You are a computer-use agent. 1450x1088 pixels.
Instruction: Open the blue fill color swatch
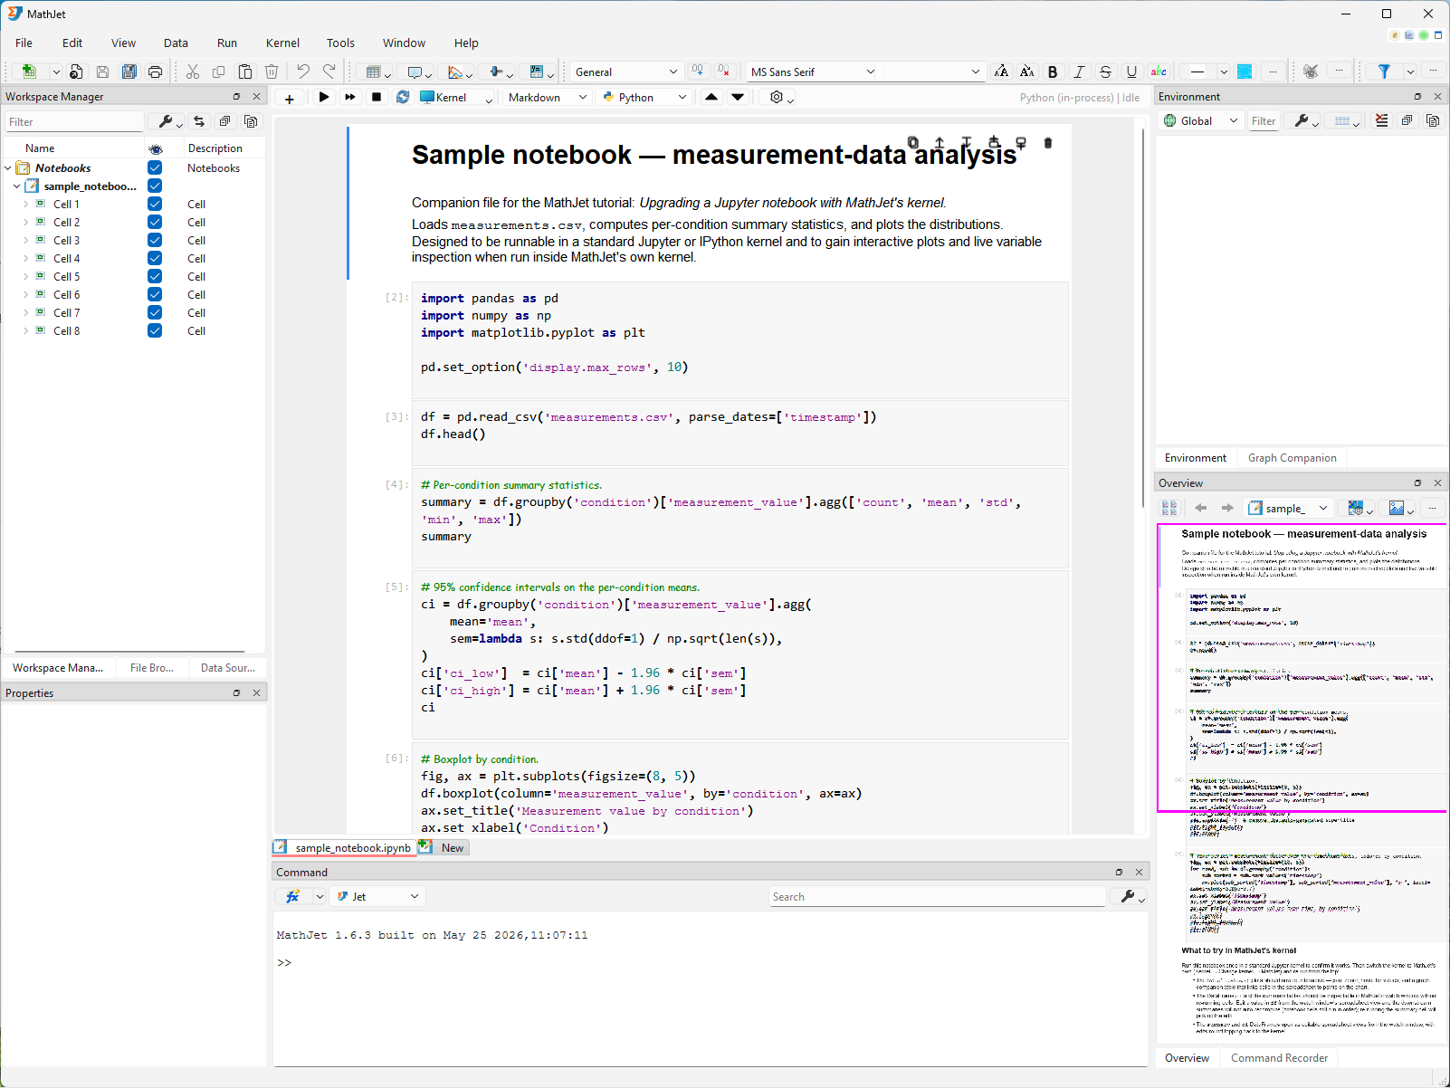1245,72
